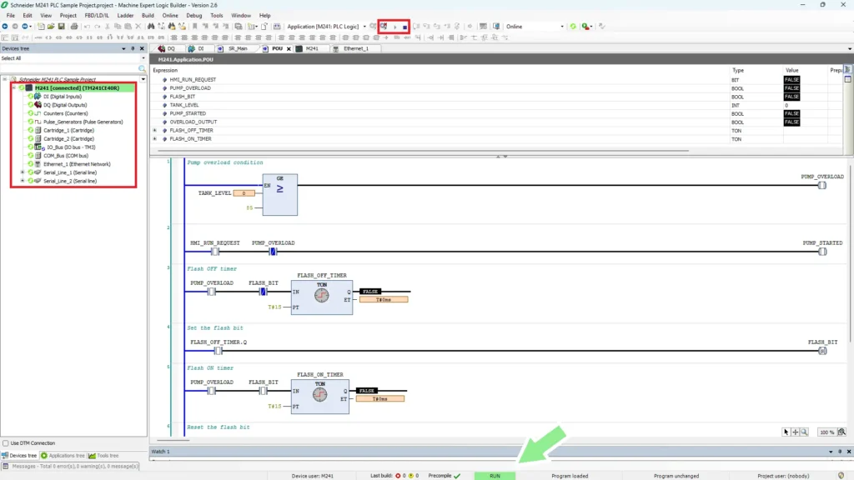
Task: Toggle the negated PUMP_OVERLOAD contact in rung 2
Action: click(x=273, y=252)
